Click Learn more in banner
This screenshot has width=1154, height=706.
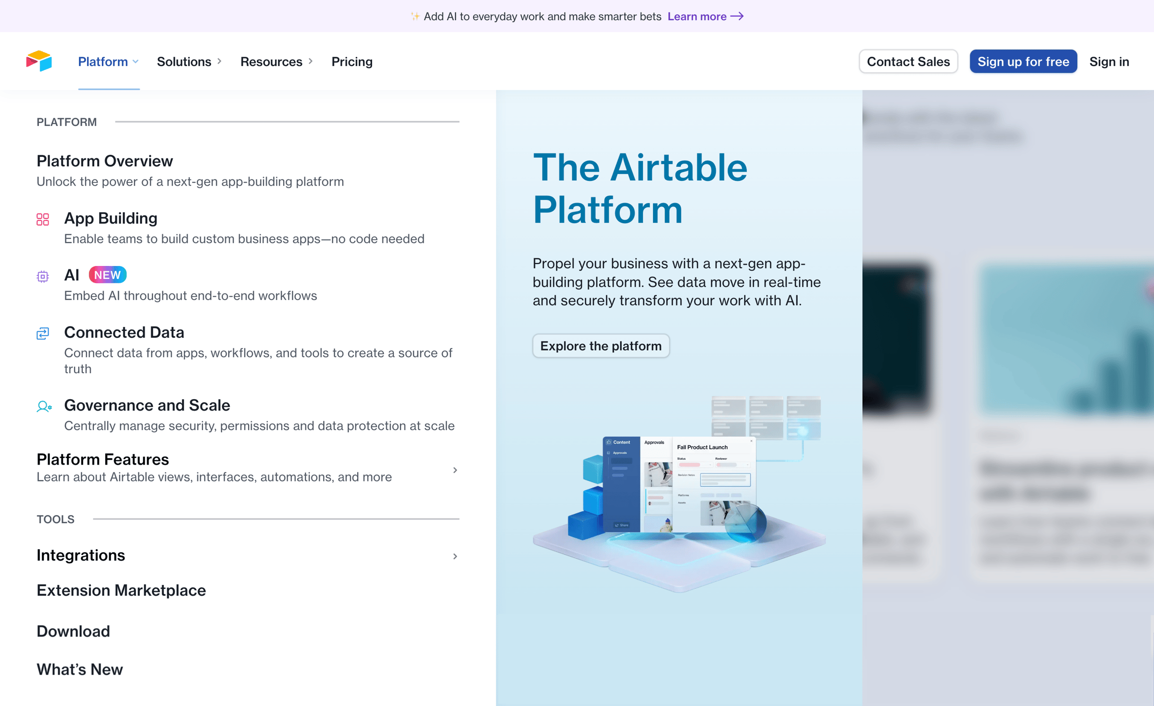(697, 16)
